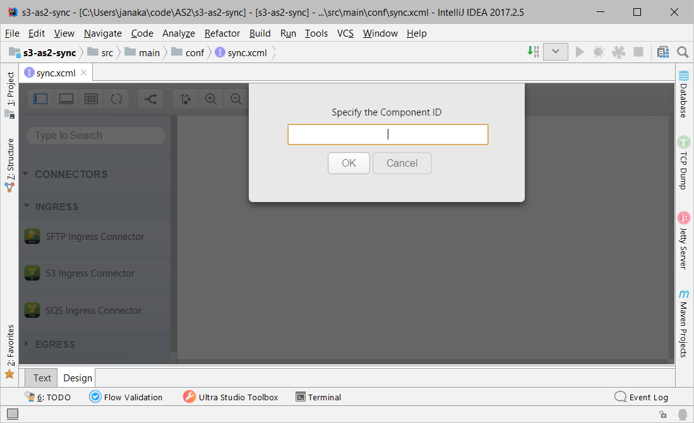Open the Maven Projects tool window

coord(684,324)
